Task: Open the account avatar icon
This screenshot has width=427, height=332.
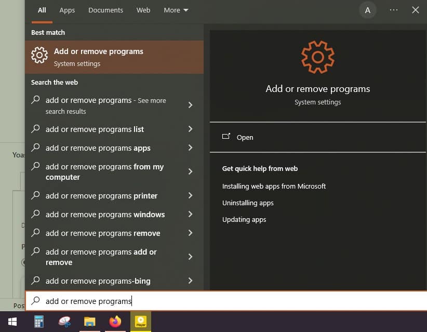Action: (x=368, y=10)
